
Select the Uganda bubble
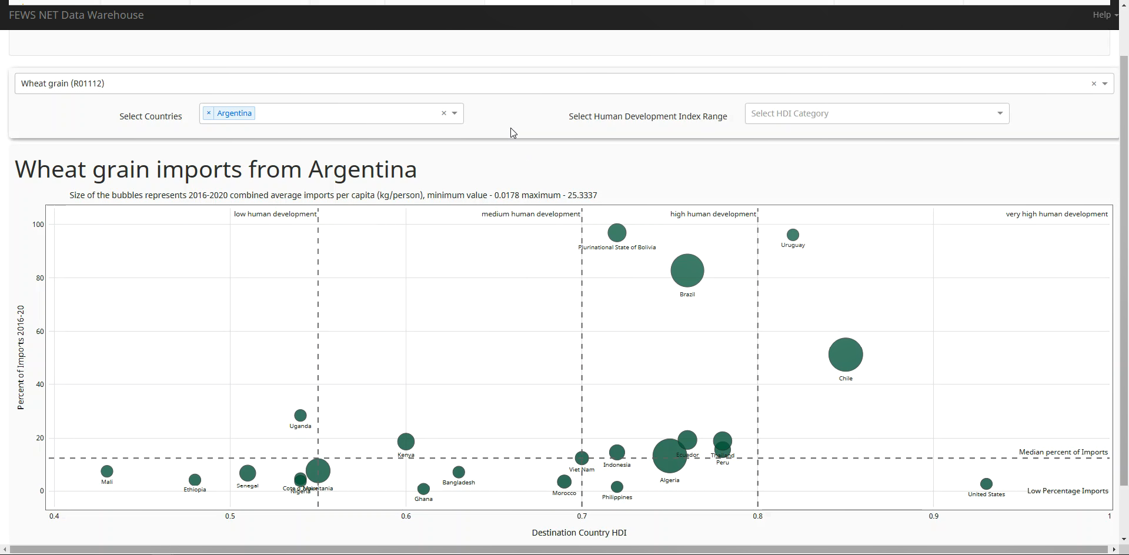pyautogui.click(x=300, y=416)
